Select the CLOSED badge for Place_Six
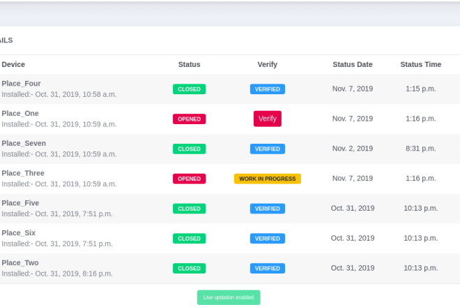Screen dimensions: 460x307 (189, 239)
